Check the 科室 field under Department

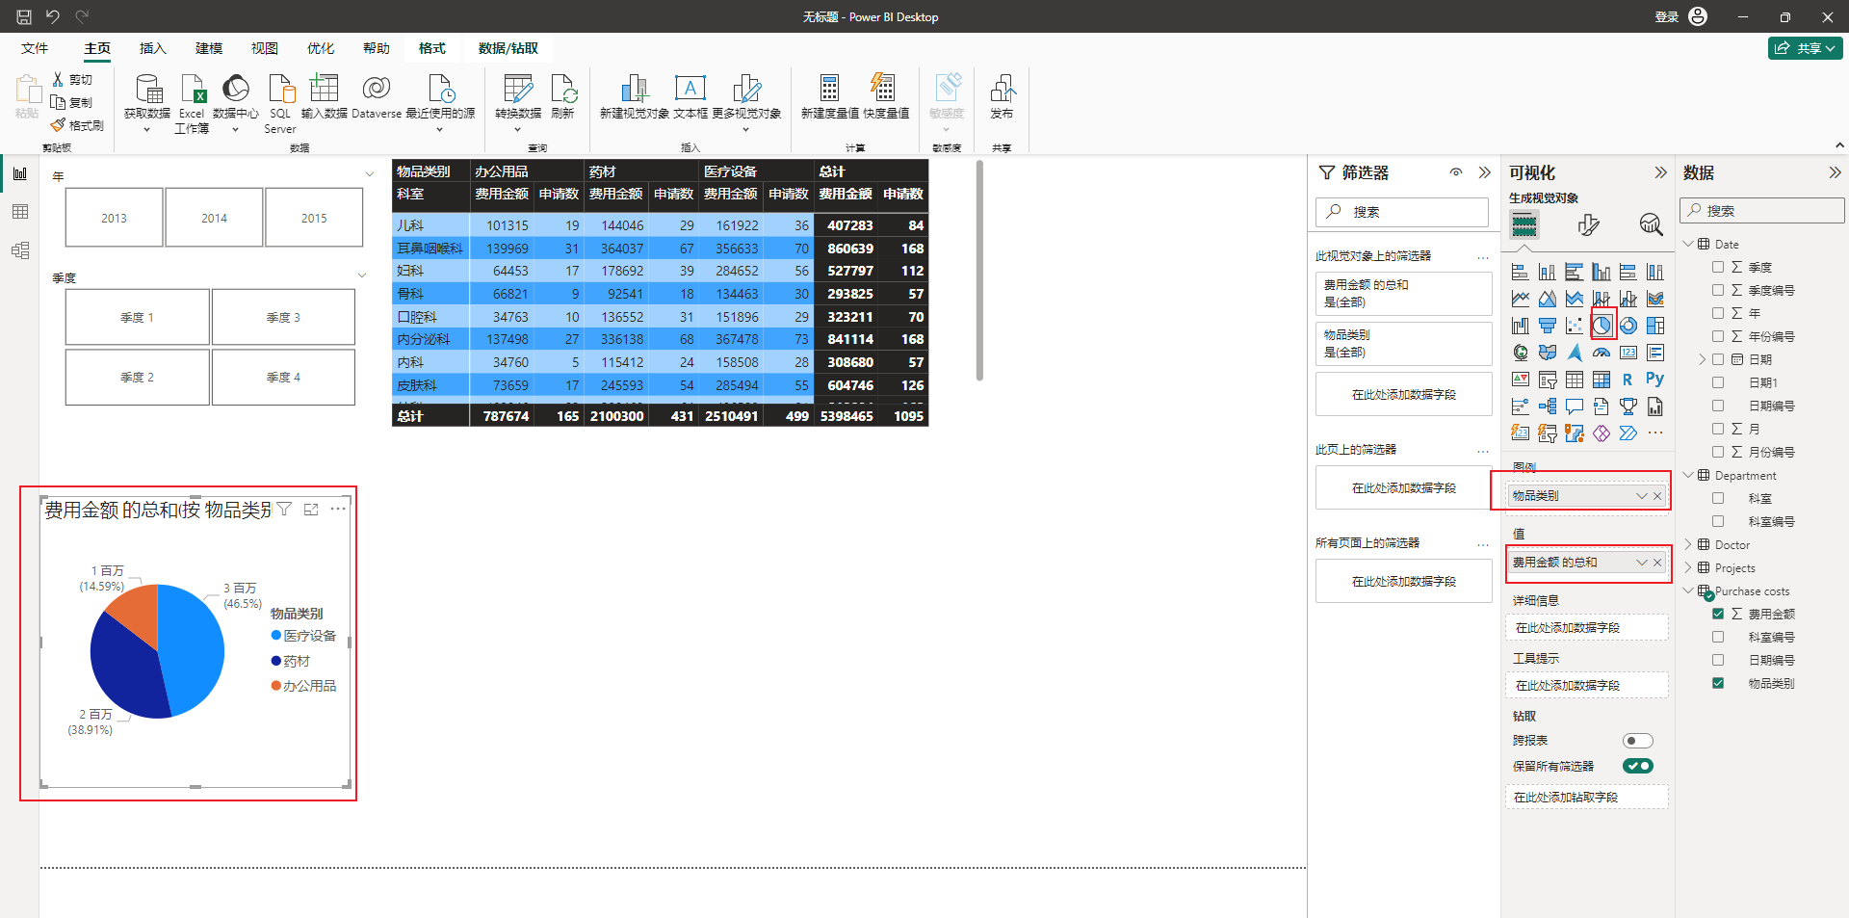pos(1718,498)
